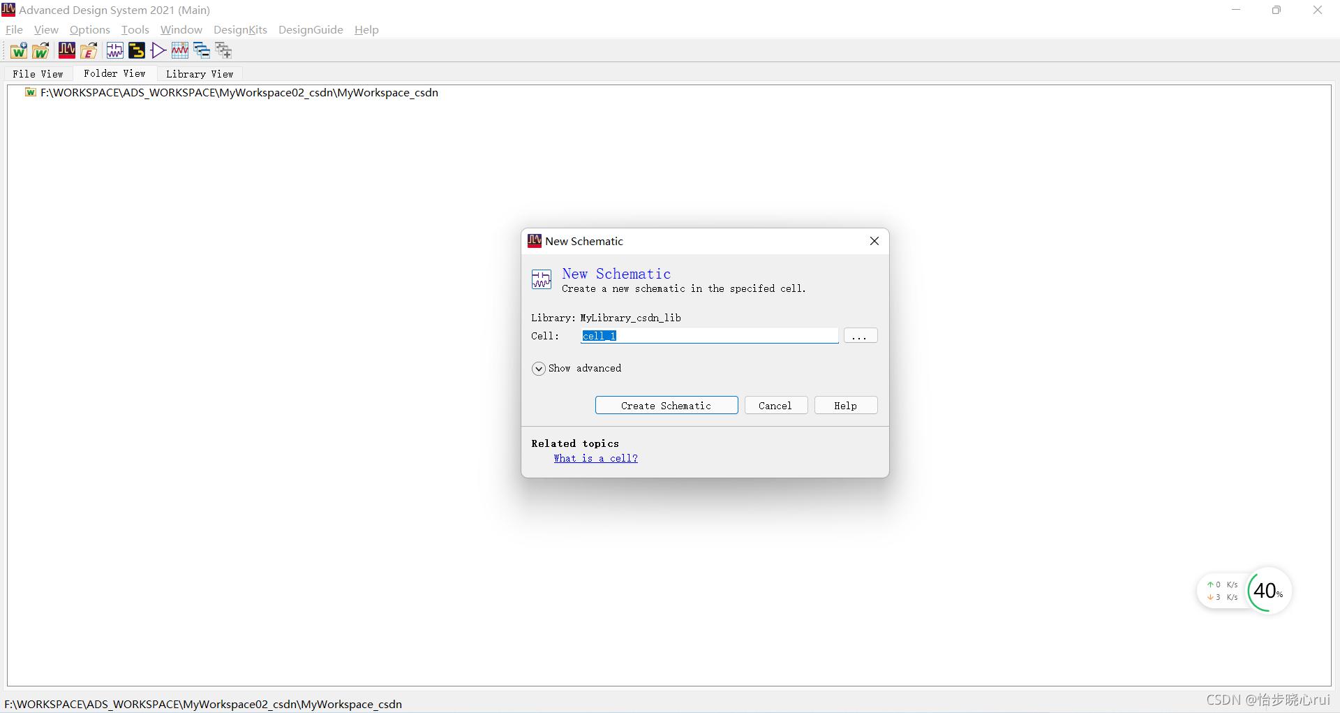The height and width of the screenshot is (713, 1340).
Task: Open the Tools menu
Action: [135, 29]
